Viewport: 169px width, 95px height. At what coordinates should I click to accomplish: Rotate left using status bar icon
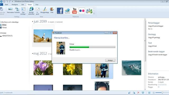coord(129,93)
